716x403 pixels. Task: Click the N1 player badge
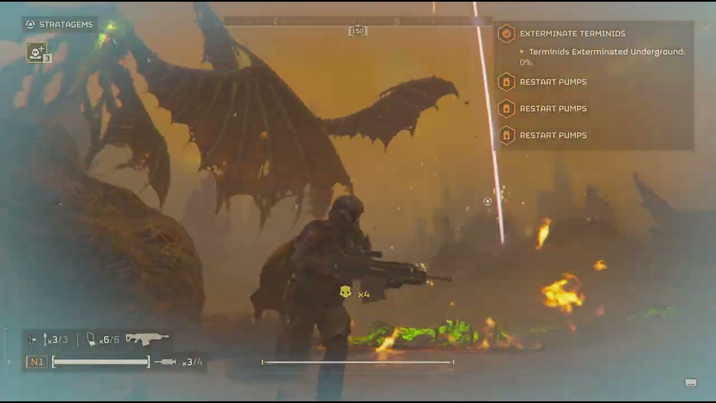pyautogui.click(x=36, y=362)
